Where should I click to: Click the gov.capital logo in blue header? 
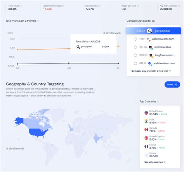click(x=149, y=31)
